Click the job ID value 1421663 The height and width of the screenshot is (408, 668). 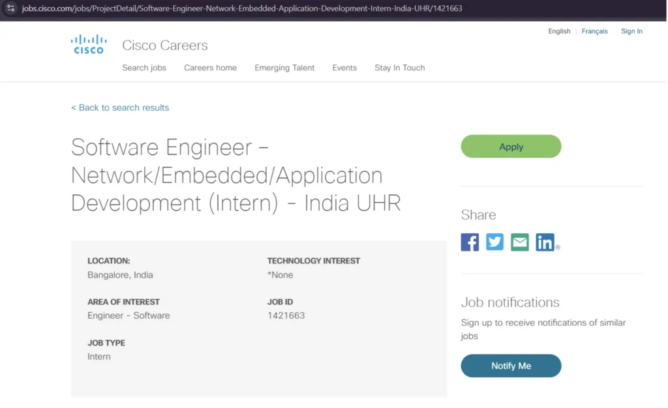click(x=286, y=315)
